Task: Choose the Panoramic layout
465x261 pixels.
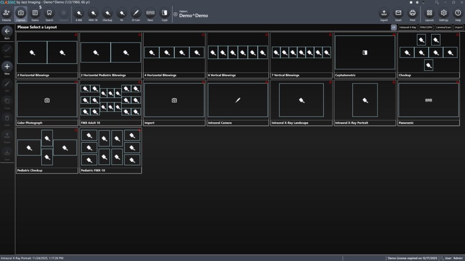Action: click(429, 103)
